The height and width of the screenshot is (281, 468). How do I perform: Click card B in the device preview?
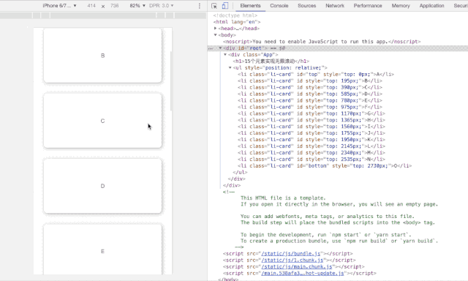click(x=102, y=56)
